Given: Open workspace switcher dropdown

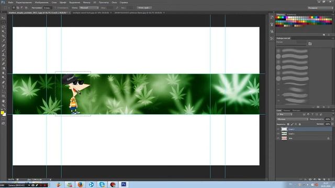Looking at the screenshot, I should tap(320, 8).
